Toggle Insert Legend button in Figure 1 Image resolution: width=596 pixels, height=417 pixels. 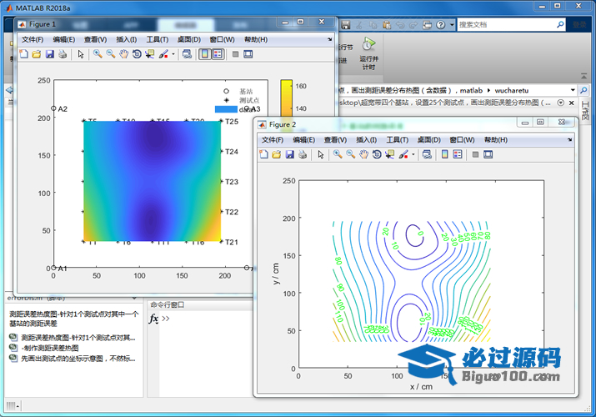(x=218, y=54)
